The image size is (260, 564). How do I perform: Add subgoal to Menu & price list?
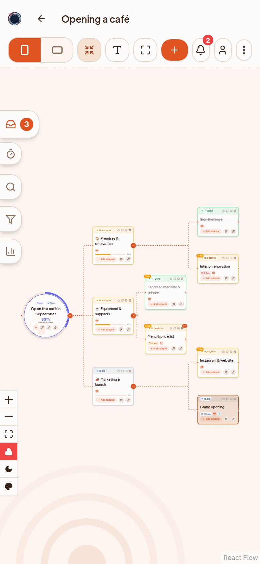(159, 349)
